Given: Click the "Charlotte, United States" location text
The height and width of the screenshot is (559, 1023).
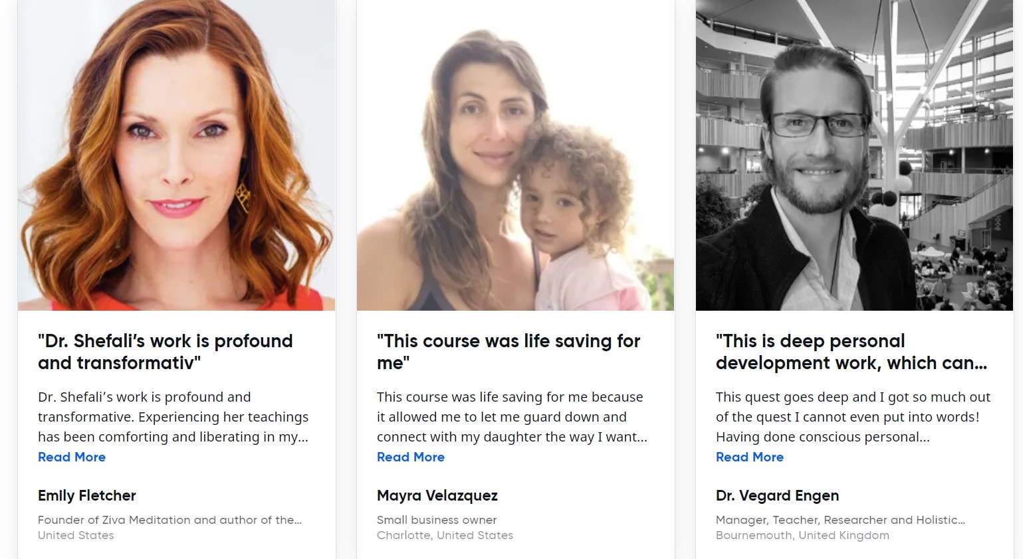Looking at the screenshot, I should click(445, 535).
